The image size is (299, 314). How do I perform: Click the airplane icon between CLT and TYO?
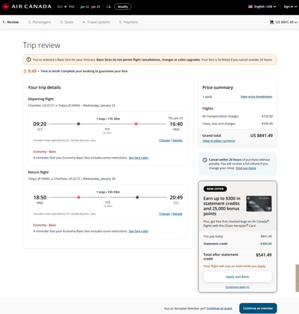click(66, 7)
